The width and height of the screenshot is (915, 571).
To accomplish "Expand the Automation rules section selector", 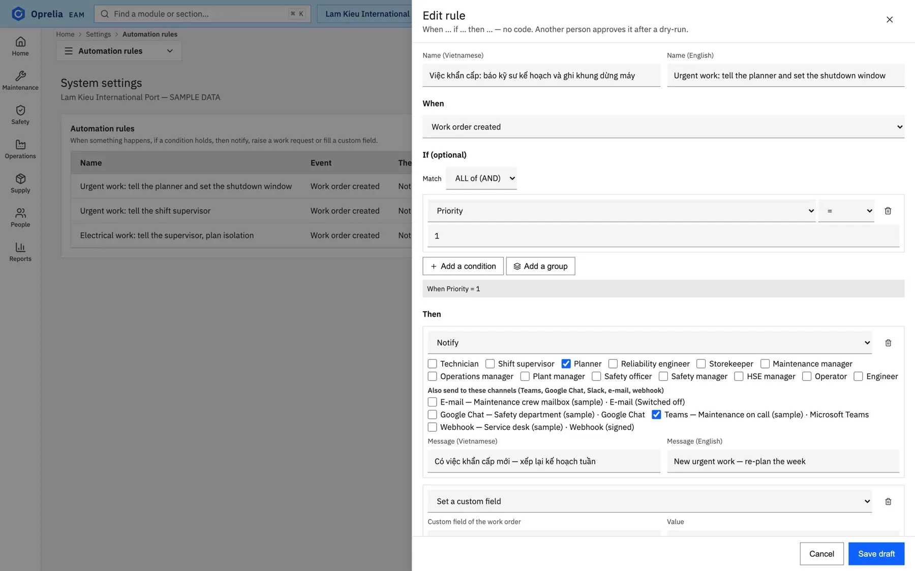I will click(119, 51).
